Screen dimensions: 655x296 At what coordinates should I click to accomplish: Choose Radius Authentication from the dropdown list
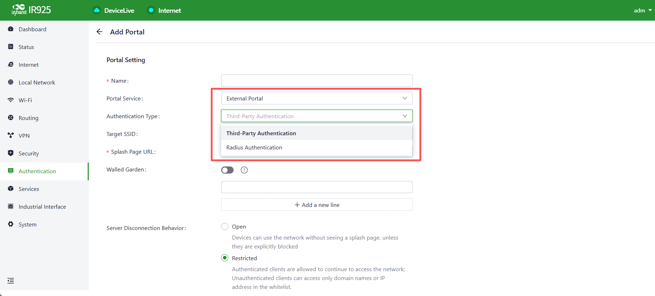(x=317, y=147)
